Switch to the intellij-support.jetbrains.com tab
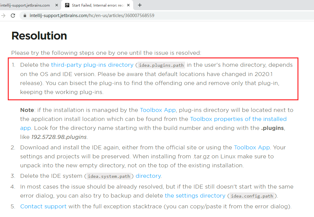Viewport: 314px width, 217px height. pos(30,5)
